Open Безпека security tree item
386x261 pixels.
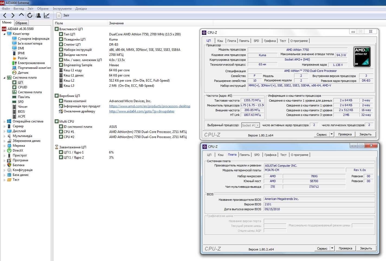coord(18,165)
